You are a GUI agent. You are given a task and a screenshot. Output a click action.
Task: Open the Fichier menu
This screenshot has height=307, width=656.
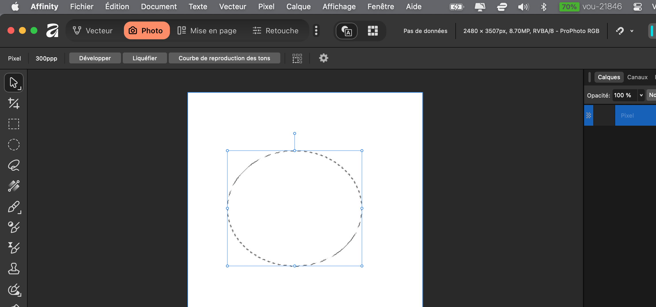82,7
